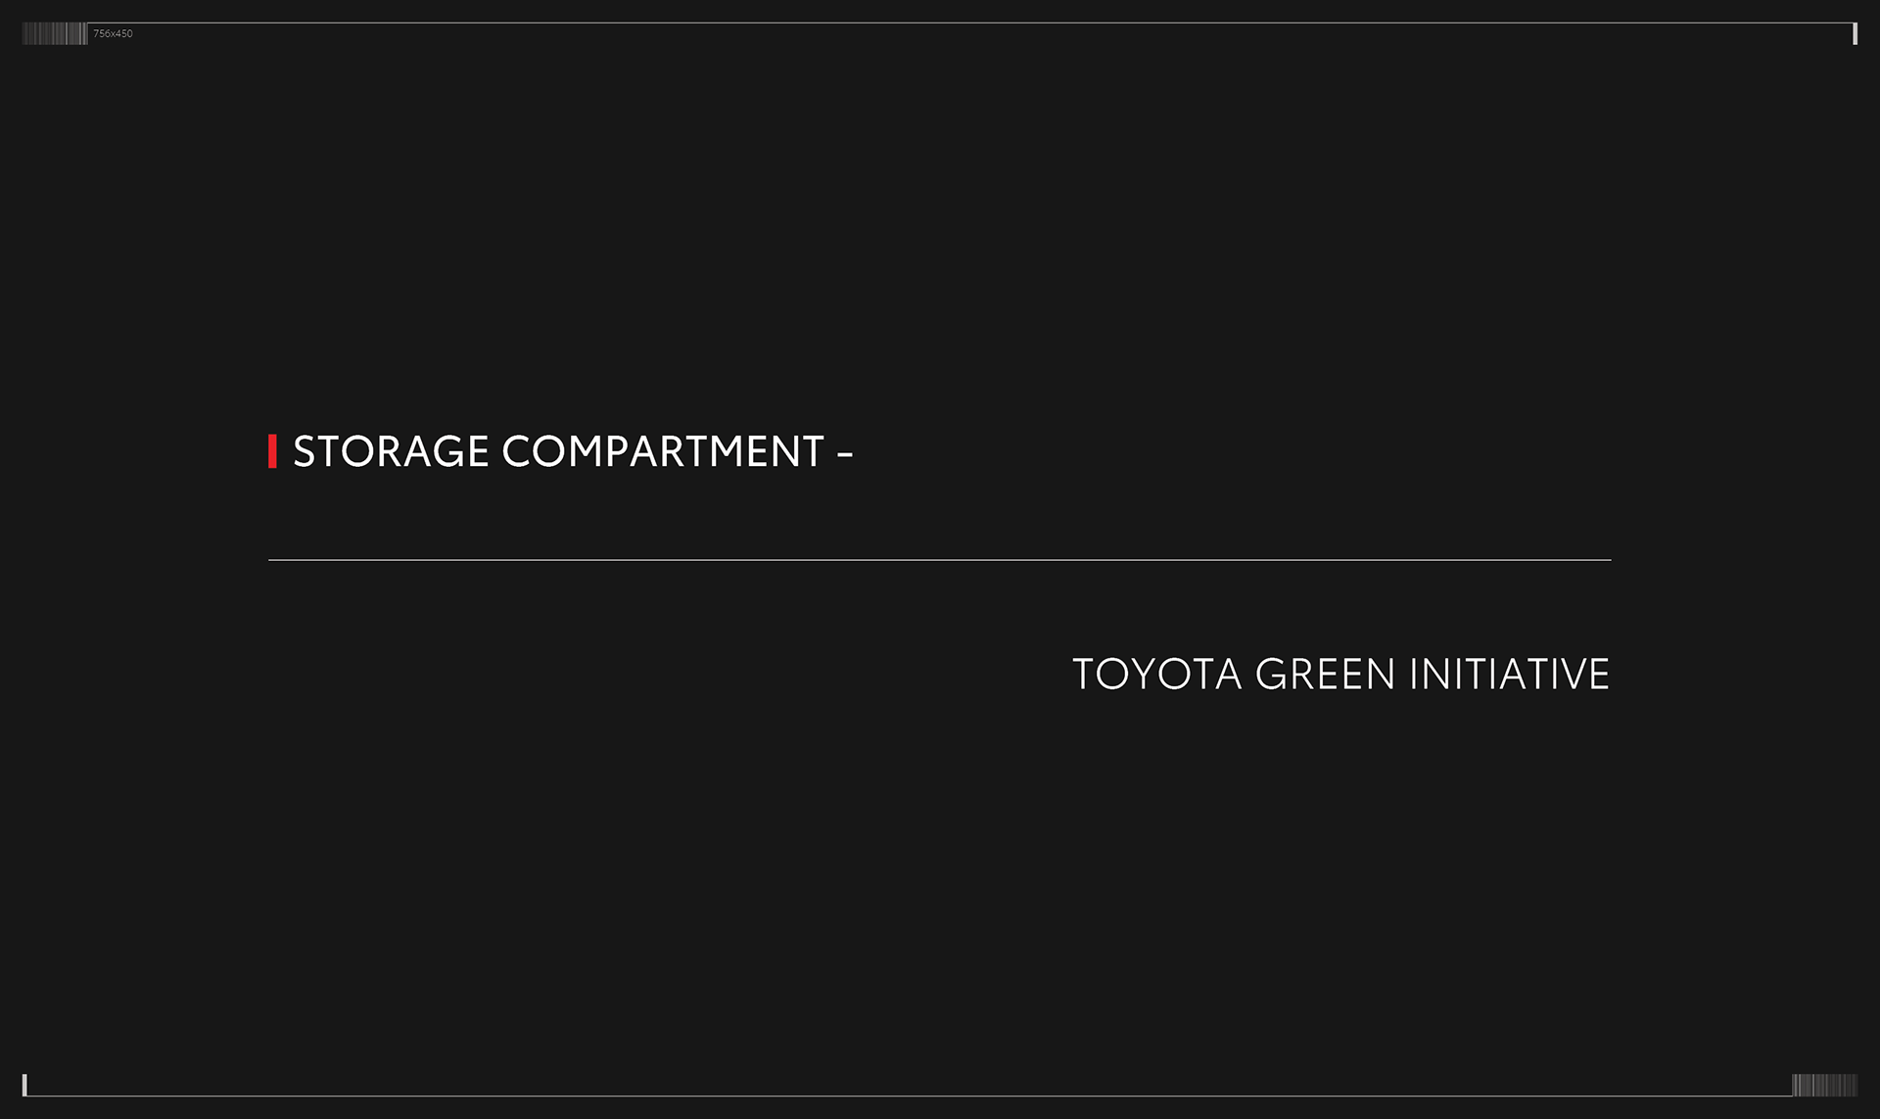Screen dimensions: 1880x1119
Task: Click the word GREEN in the subtitle
Action: click(1325, 675)
